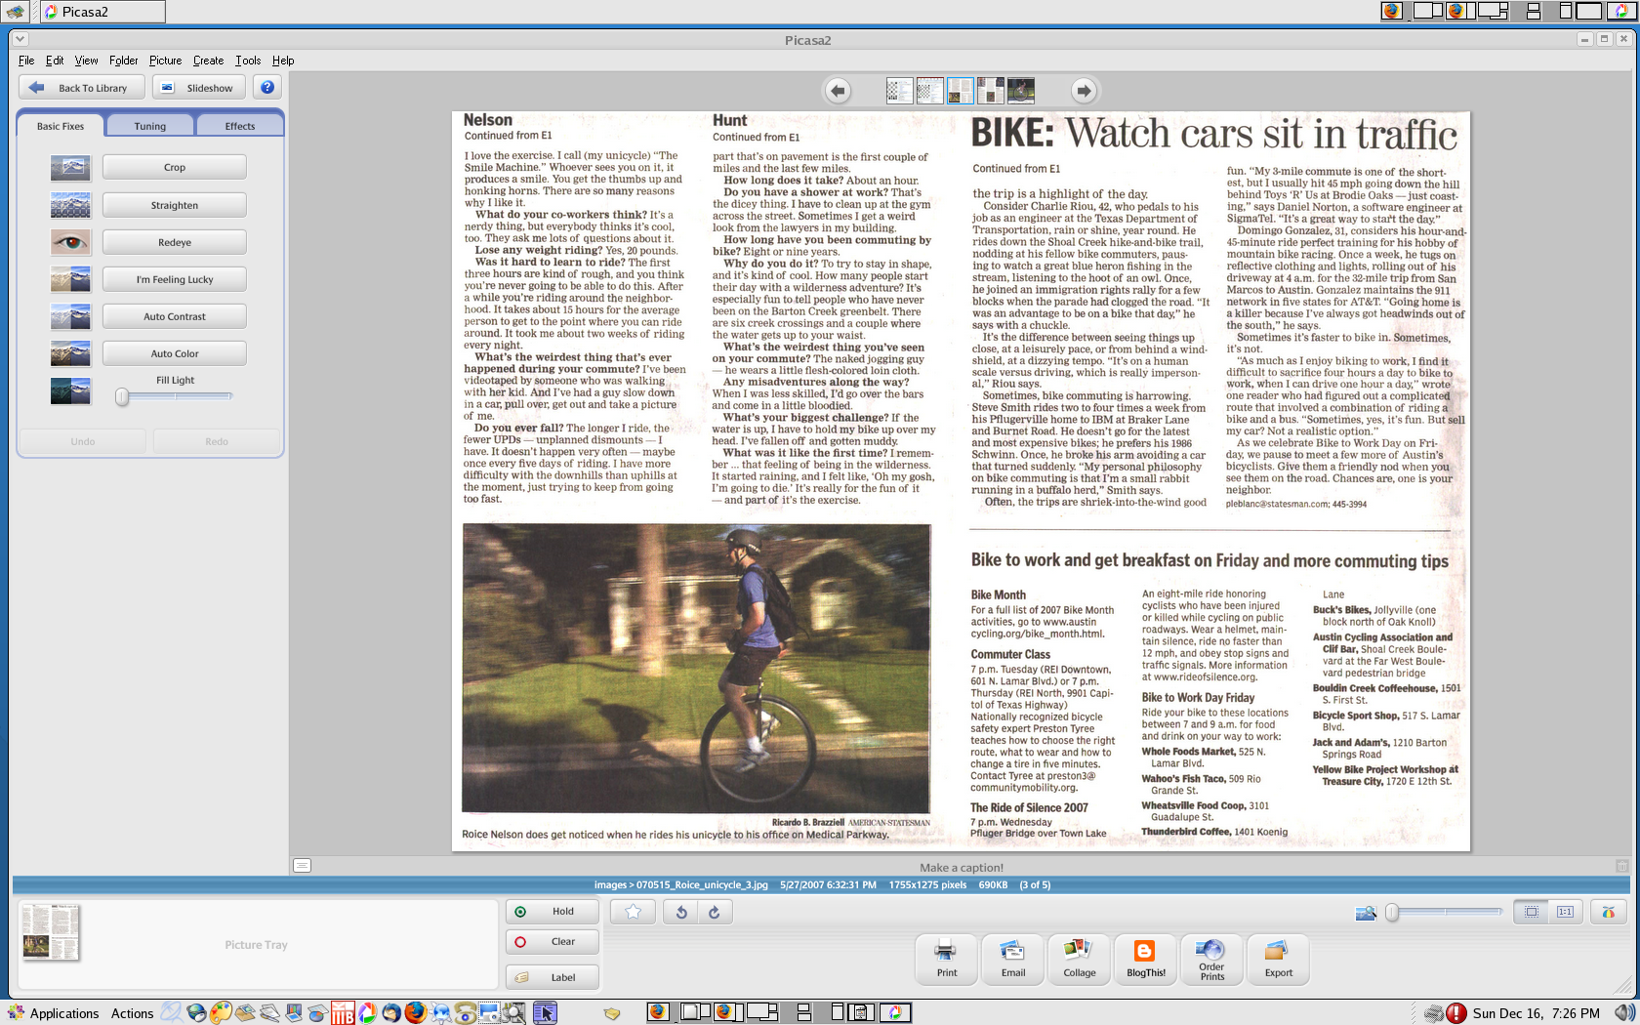Select first thumbnail in filmstrip
1640x1025 pixels.
click(899, 91)
